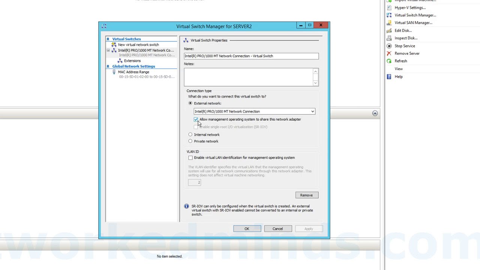The width and height of the screenshot is (480, 270).
Task: Click the Extensions icon in the tree
Action: tap(120, 61)
